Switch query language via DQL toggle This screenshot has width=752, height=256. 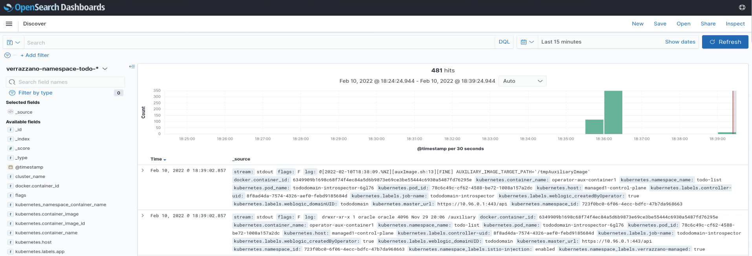504,42
